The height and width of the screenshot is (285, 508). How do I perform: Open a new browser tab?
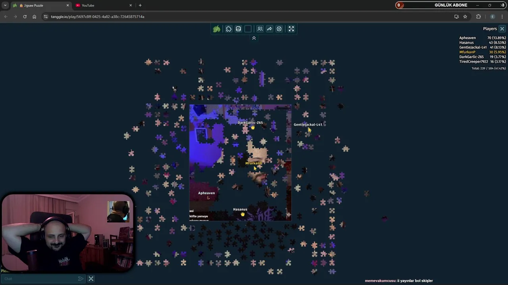coord(140,6)
